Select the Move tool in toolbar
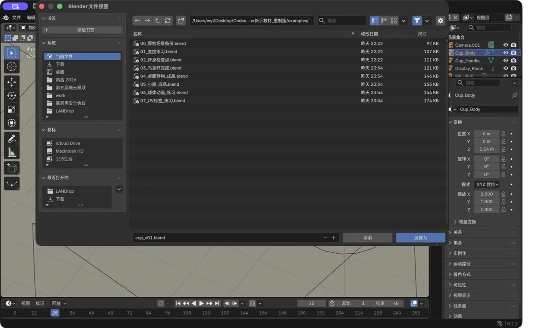Image resolution: width=551 pixels, height=328 pixels. coord(12,82)
